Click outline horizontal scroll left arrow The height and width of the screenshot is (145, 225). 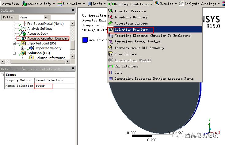pyautogui.click(x=2, y=62)
